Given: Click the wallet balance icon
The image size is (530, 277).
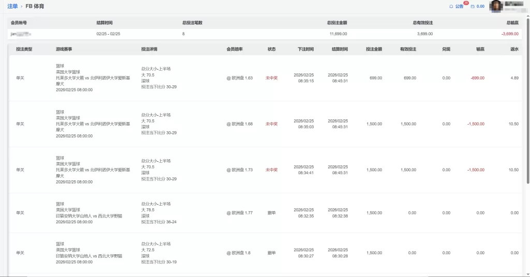Looking at the screenshot, I should (472, 6).
